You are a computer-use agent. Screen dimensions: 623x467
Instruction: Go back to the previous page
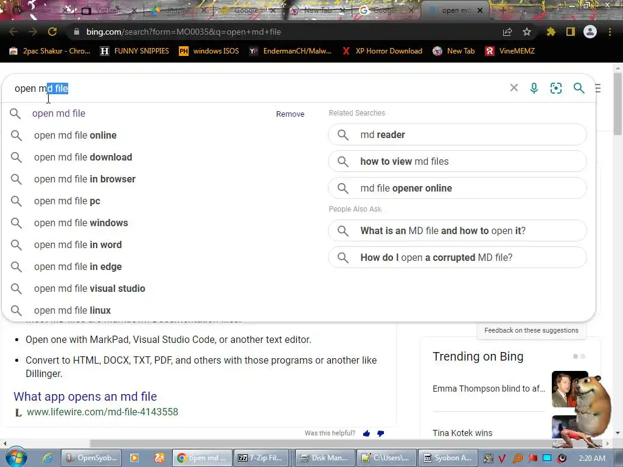point(13,32)
